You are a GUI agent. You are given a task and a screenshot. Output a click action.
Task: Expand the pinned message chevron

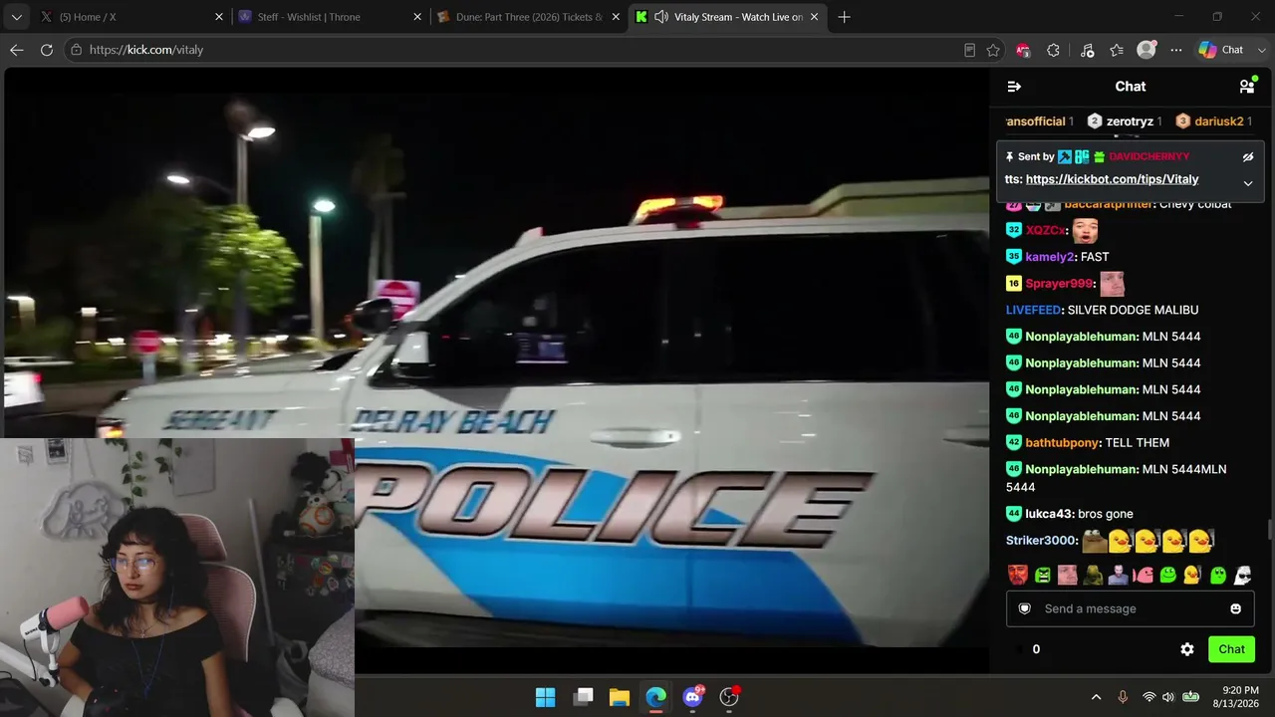click(x=1247, y=183)
